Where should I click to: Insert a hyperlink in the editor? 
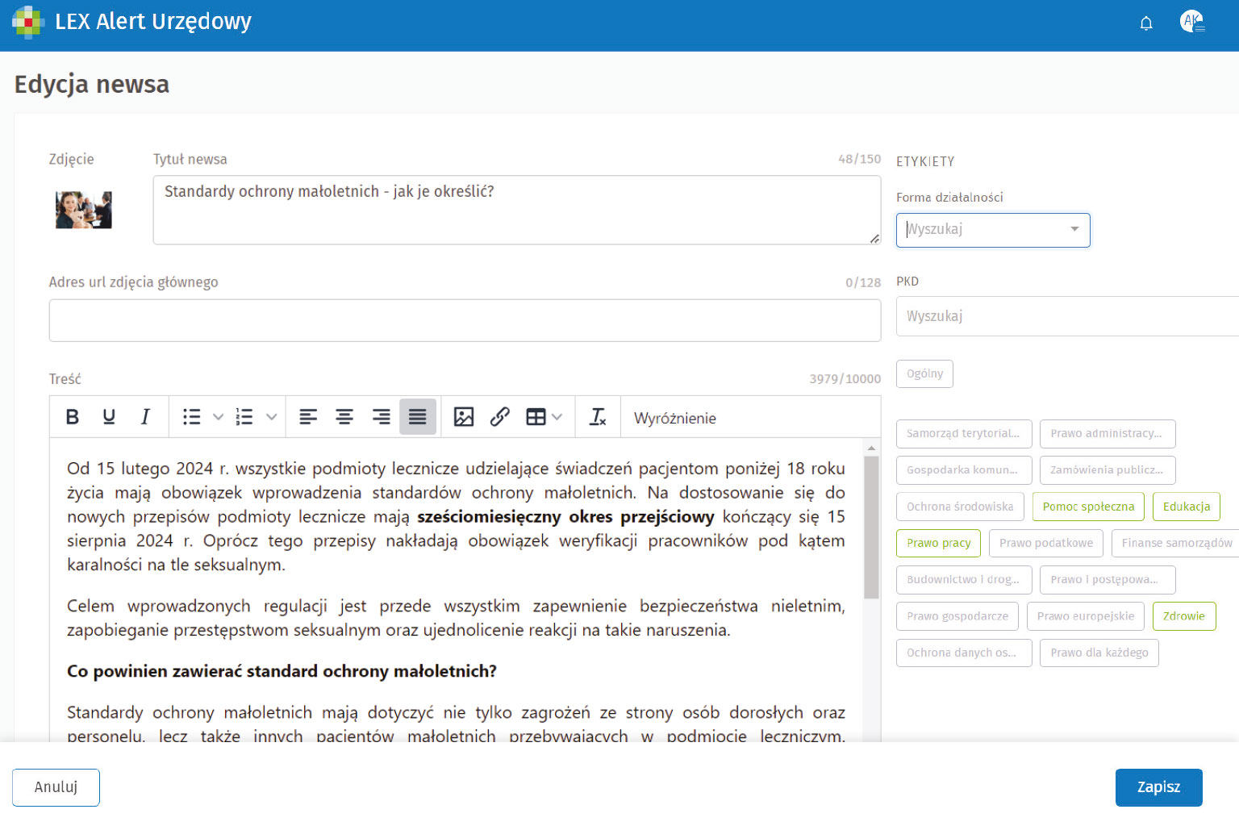click(x=500, y=417)
